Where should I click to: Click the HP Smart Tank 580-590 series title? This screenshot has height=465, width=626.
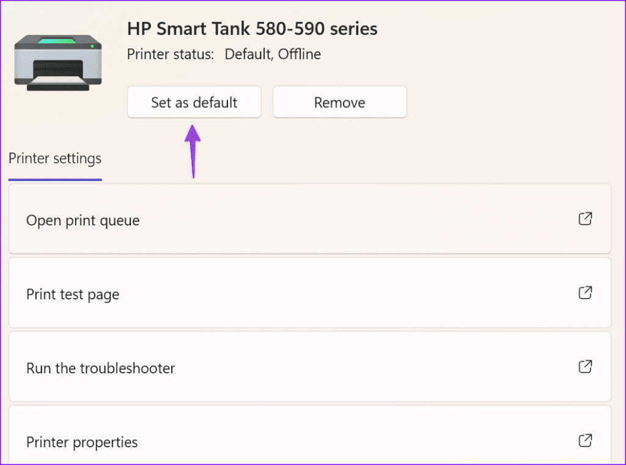click(252, 29)
